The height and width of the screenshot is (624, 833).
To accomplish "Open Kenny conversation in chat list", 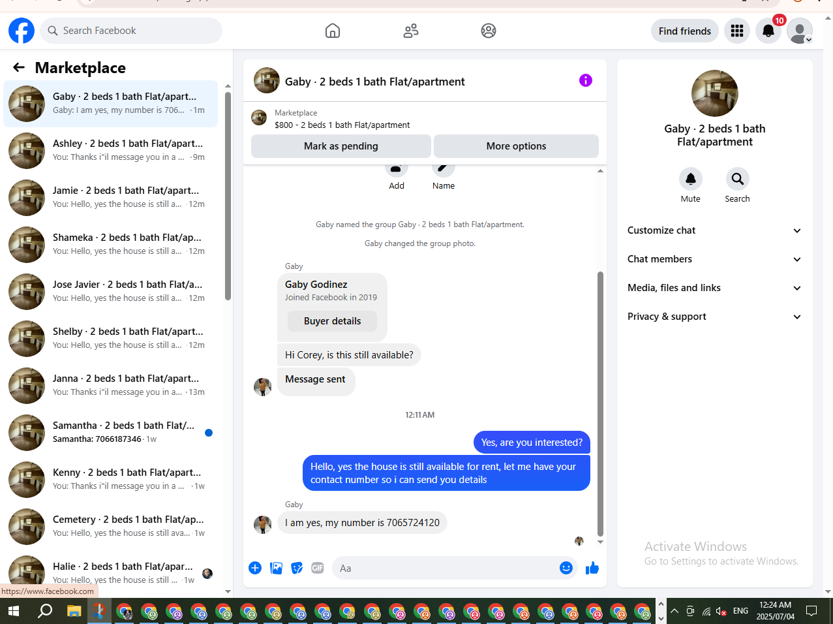I will (x=111, y=479).
